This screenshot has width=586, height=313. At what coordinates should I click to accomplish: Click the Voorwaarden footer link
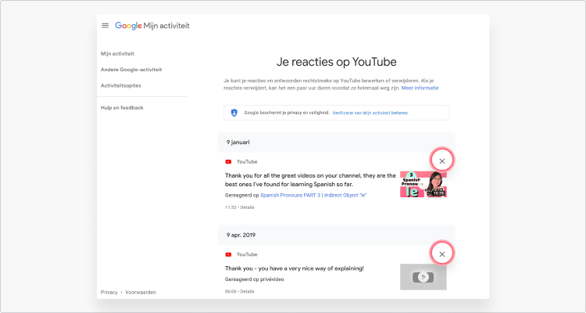coord(141,293)
